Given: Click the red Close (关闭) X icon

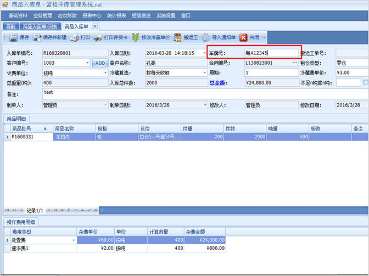Looking at the screenshot, I should click(243, 37).
